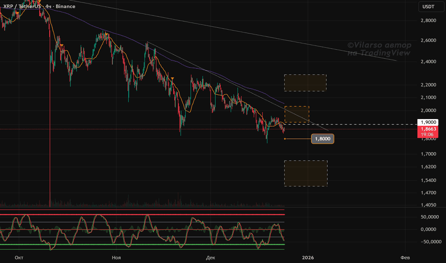Click the Ноя label on time axis
This screenshot has height=263, width=446.
tap(116, 258)
